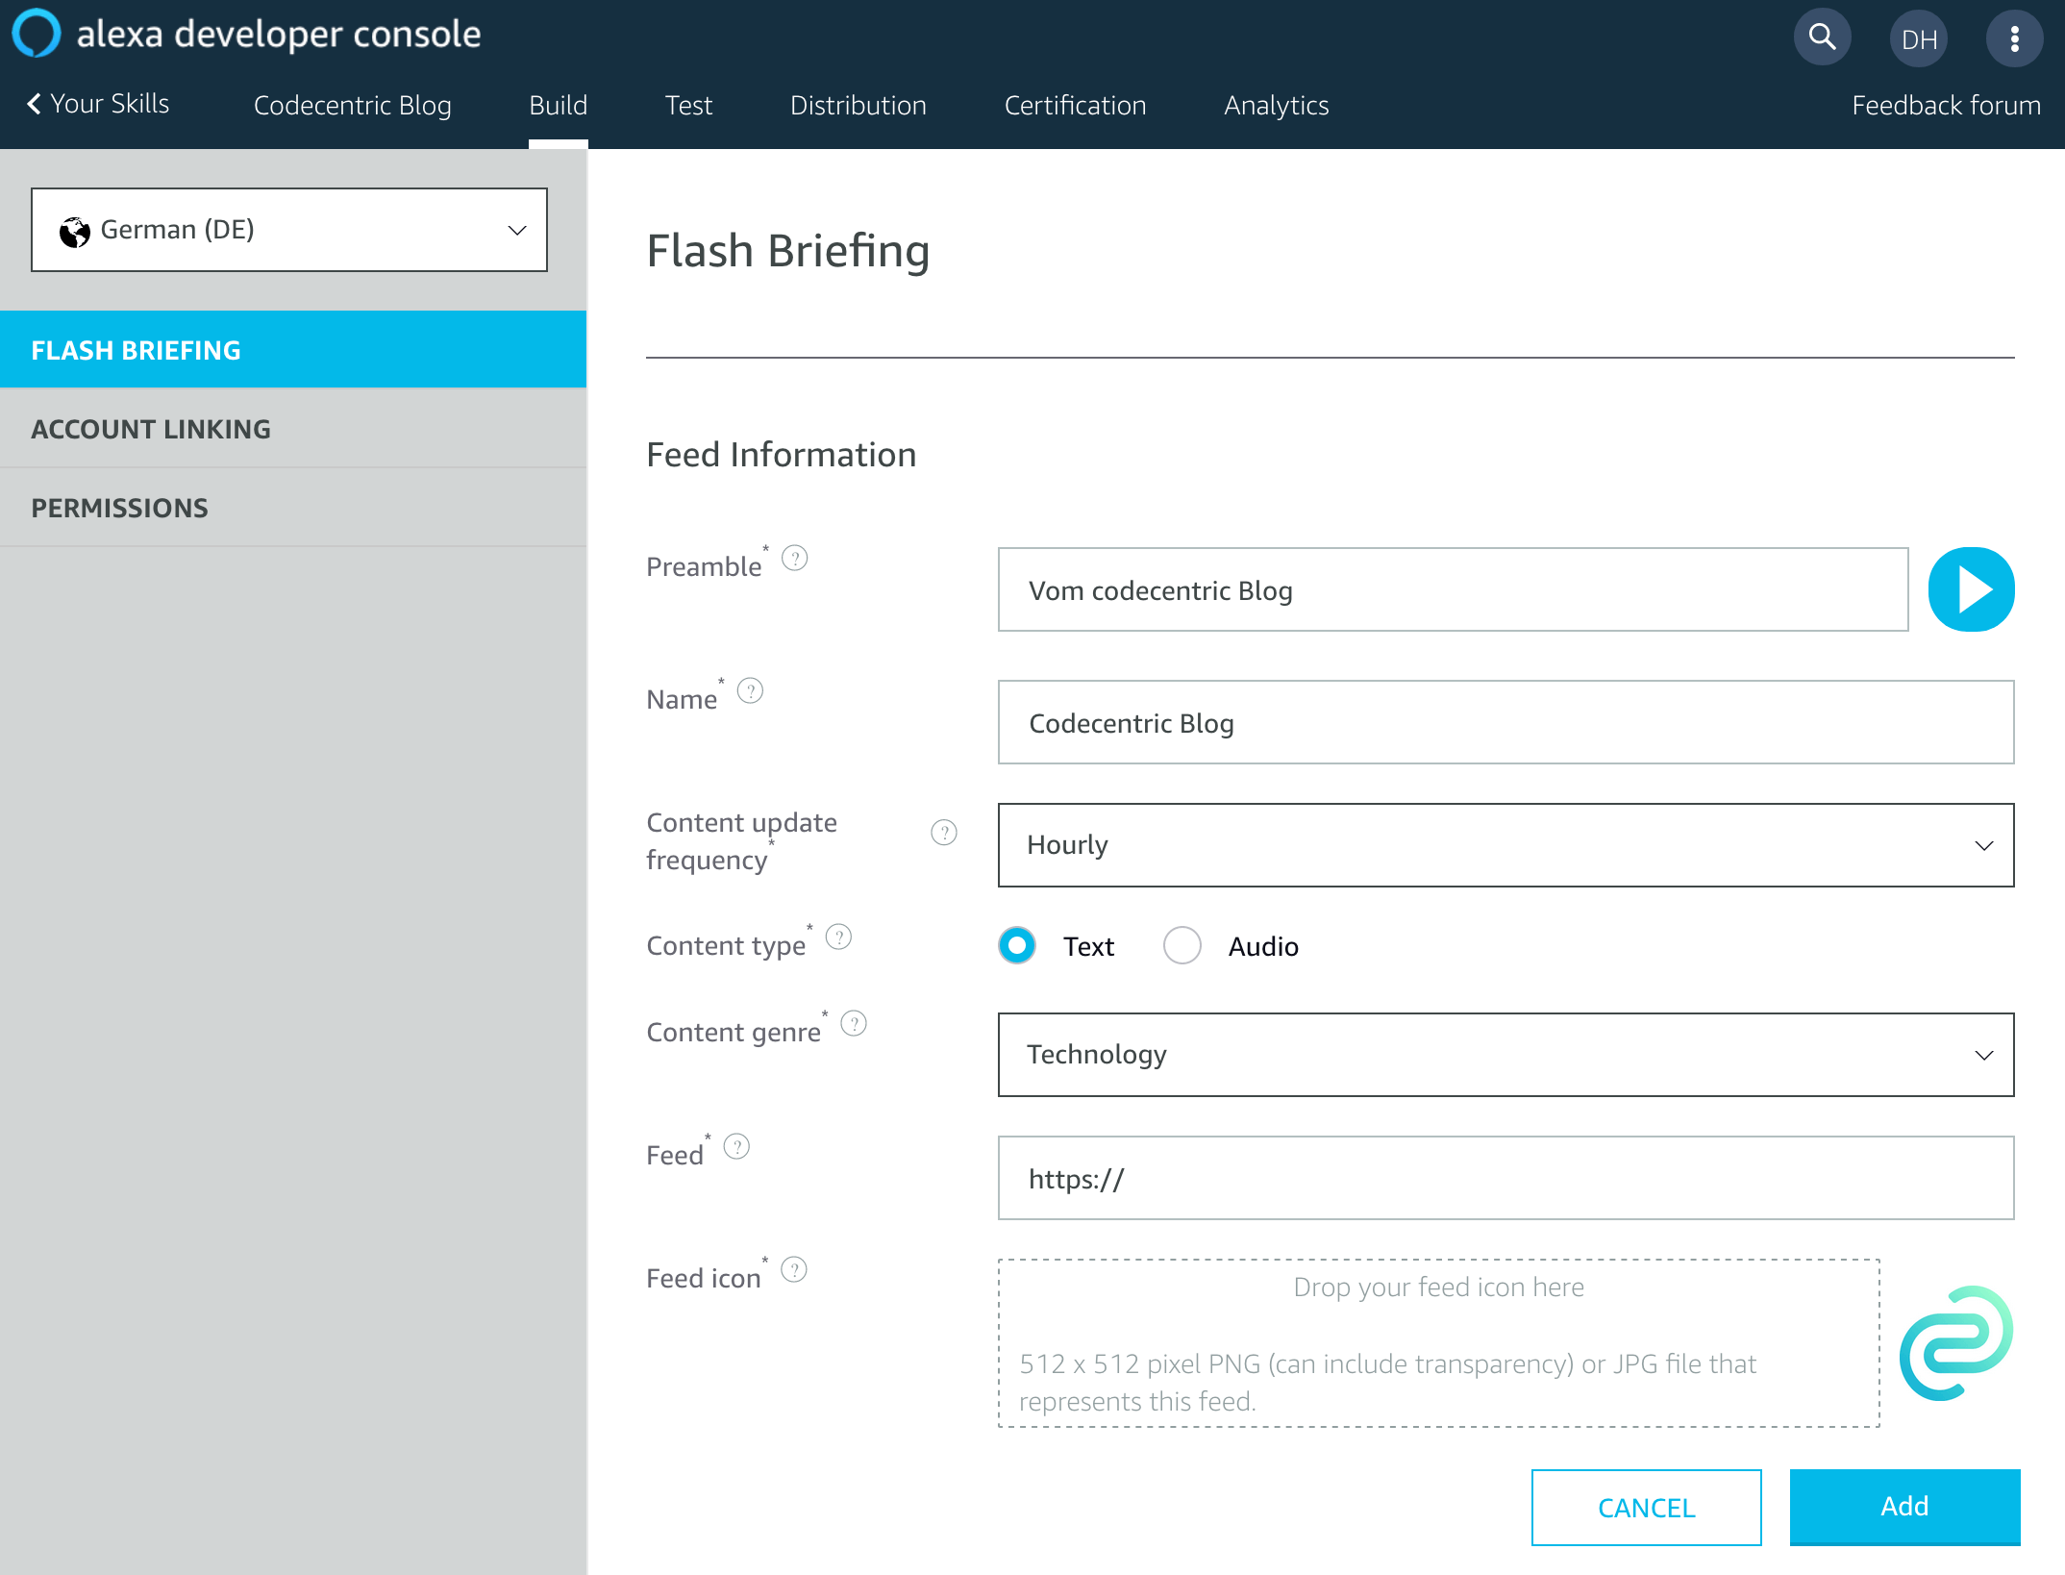Select the Text content type radio
This screenshot has height=1575, width=2065.
click(x=1017, y=945)
